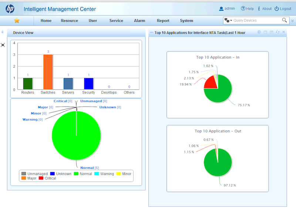Click the 1.15 % pie label
Viewport: 296px width, 219px height.
coord(189,152)
